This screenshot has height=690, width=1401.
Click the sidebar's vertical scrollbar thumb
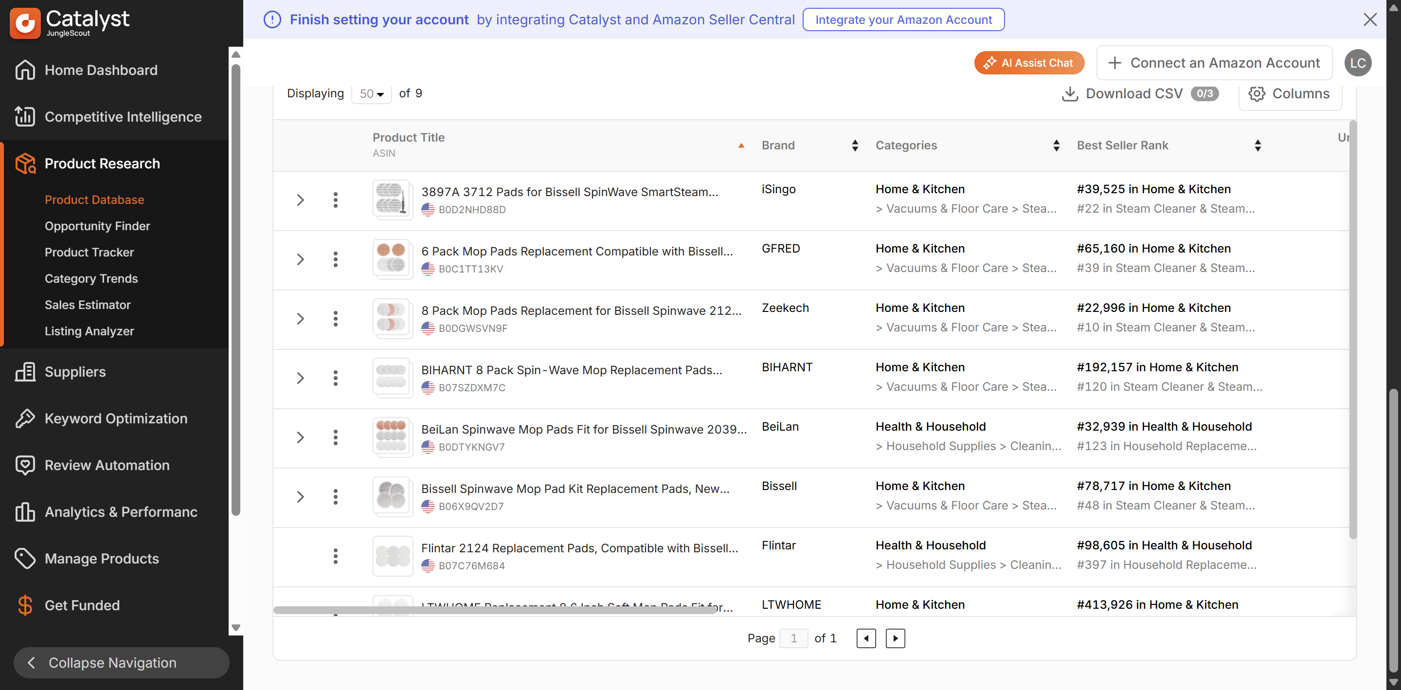pos(235,290)
